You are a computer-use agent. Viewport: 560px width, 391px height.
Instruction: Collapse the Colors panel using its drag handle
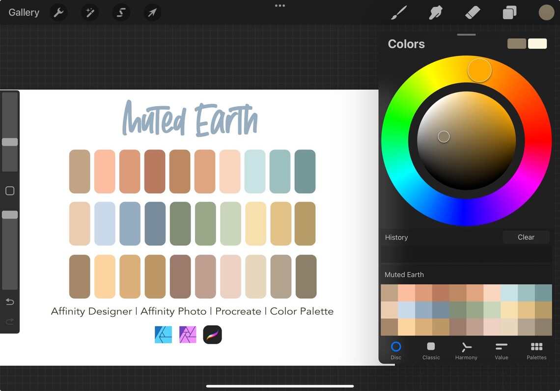point(466,34)
